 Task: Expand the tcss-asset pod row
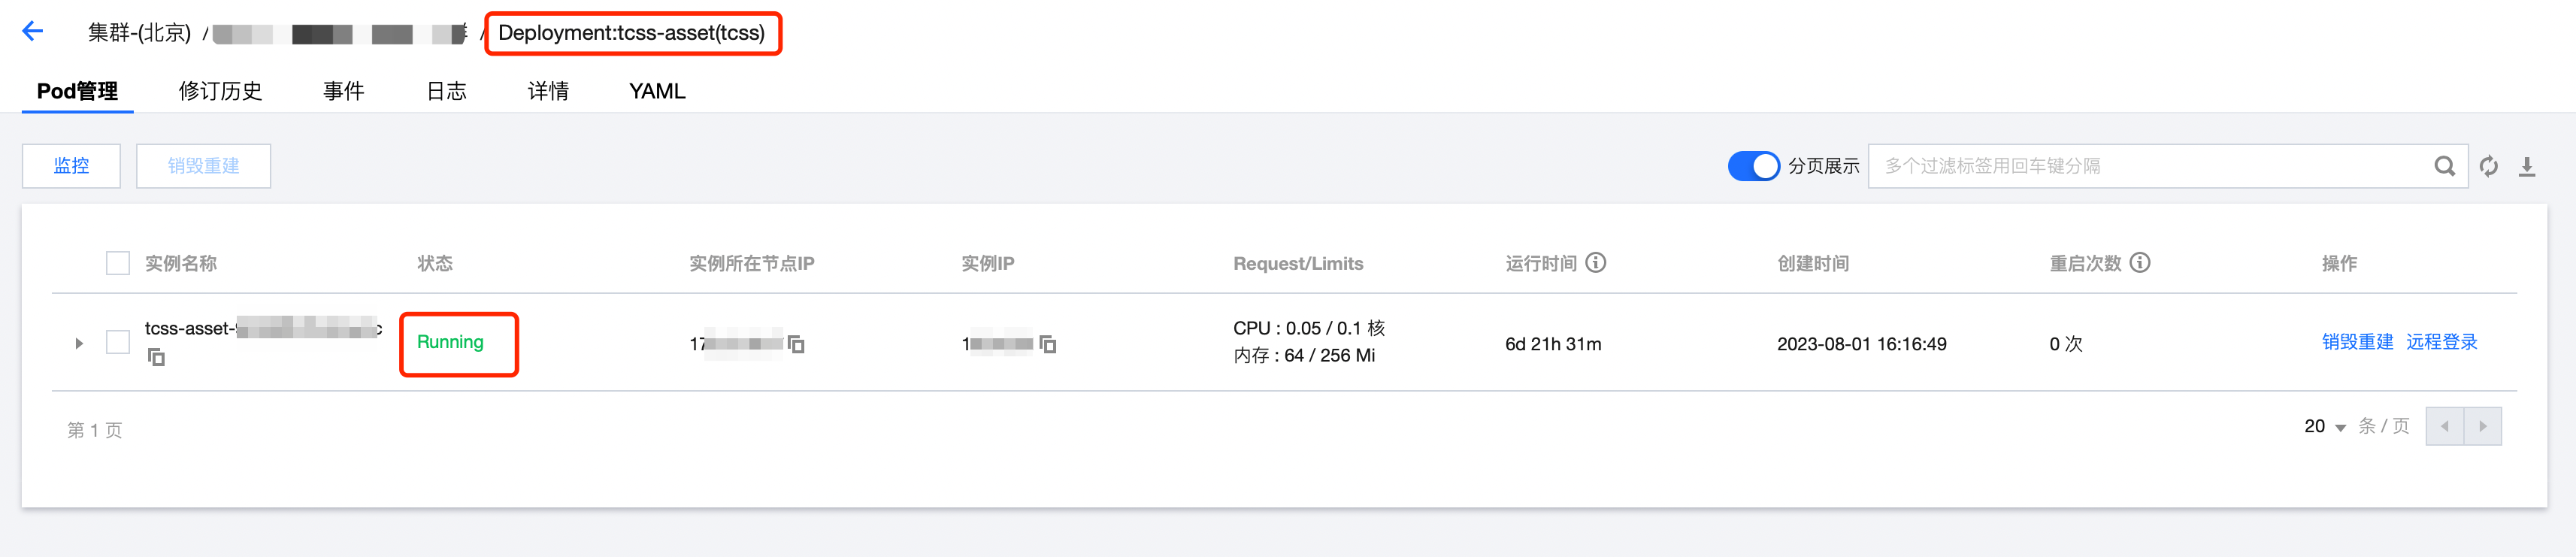pos(79,343)
